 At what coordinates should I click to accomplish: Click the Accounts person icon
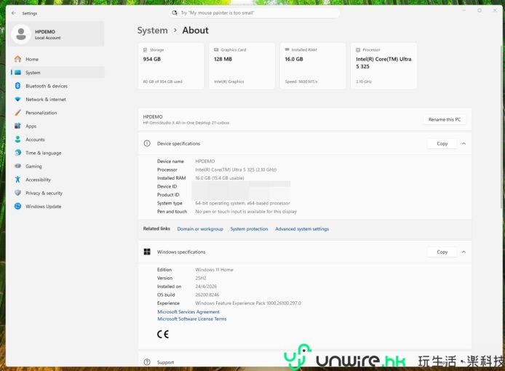tap(17, 140)
